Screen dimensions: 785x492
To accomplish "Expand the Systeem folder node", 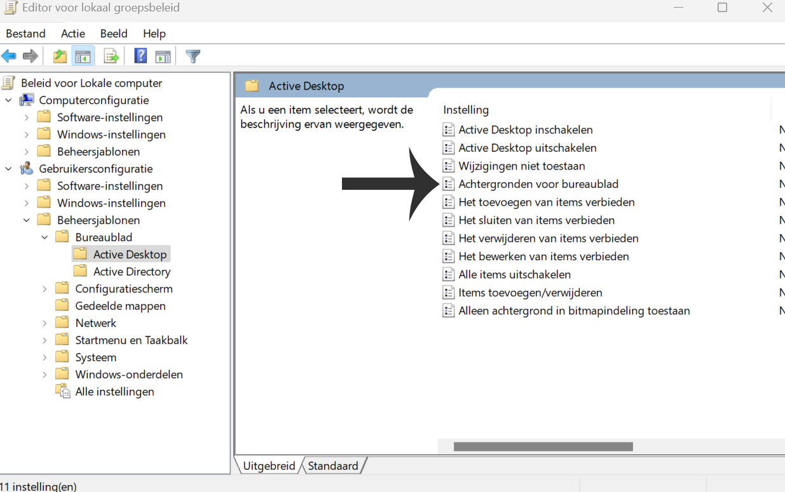I will click(44, 357).
